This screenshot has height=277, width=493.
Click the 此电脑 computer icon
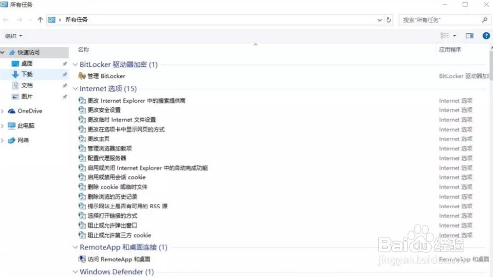click(12, 126)
